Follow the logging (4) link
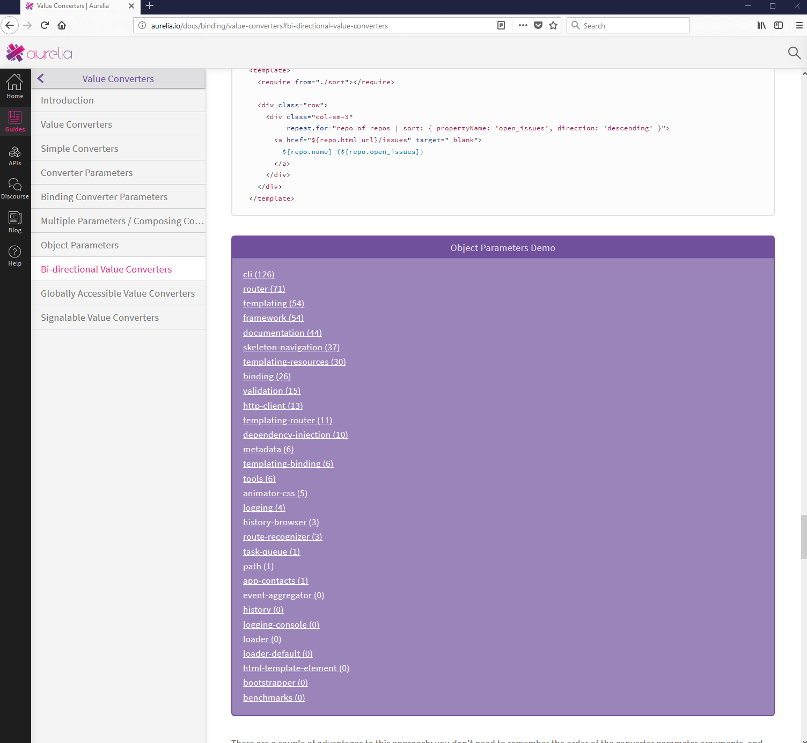 point(264,507)
